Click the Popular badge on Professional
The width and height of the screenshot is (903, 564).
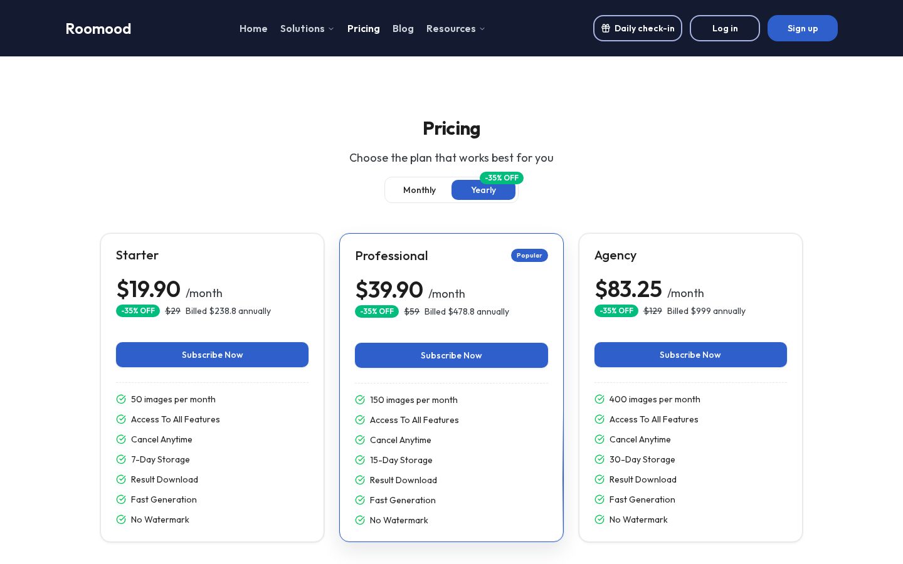click(529, 255)
